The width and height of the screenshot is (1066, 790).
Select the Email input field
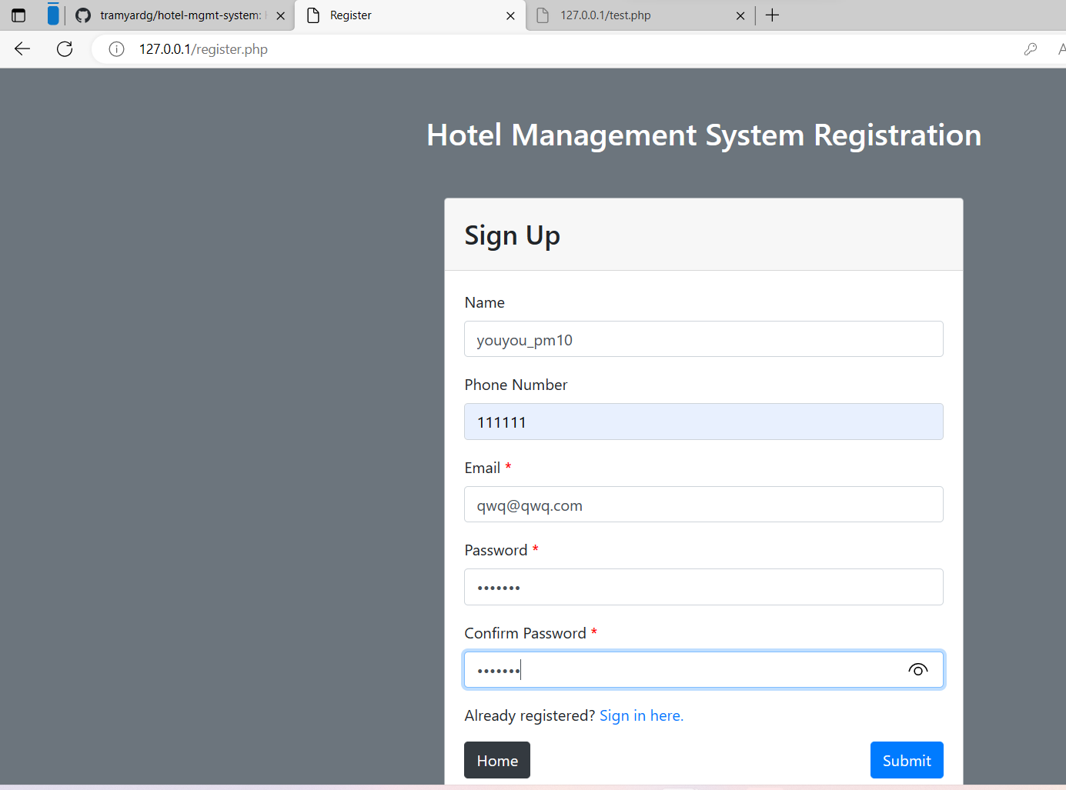(x=703, y=505)
